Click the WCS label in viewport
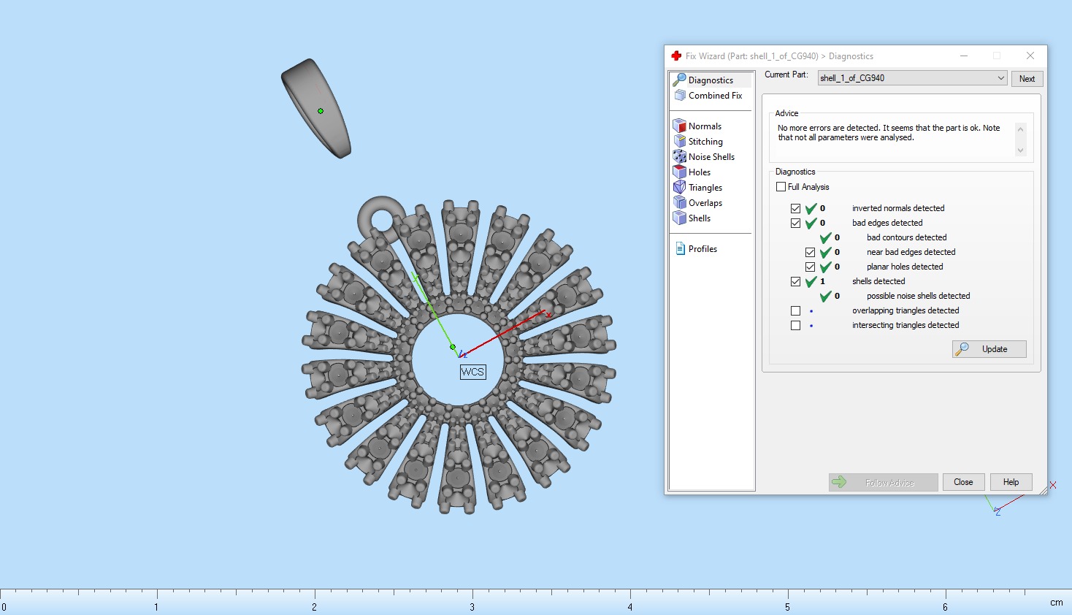Viewport: 1072px width, 615px height. point(472,372)
